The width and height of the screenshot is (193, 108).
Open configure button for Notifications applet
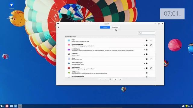point(151,68)
